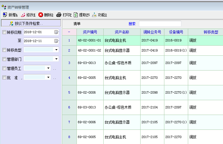The height and width of the screenshot is (144, 223).
Task: Click the 提取 (Fetch) refresh icon
Action: 76,15
